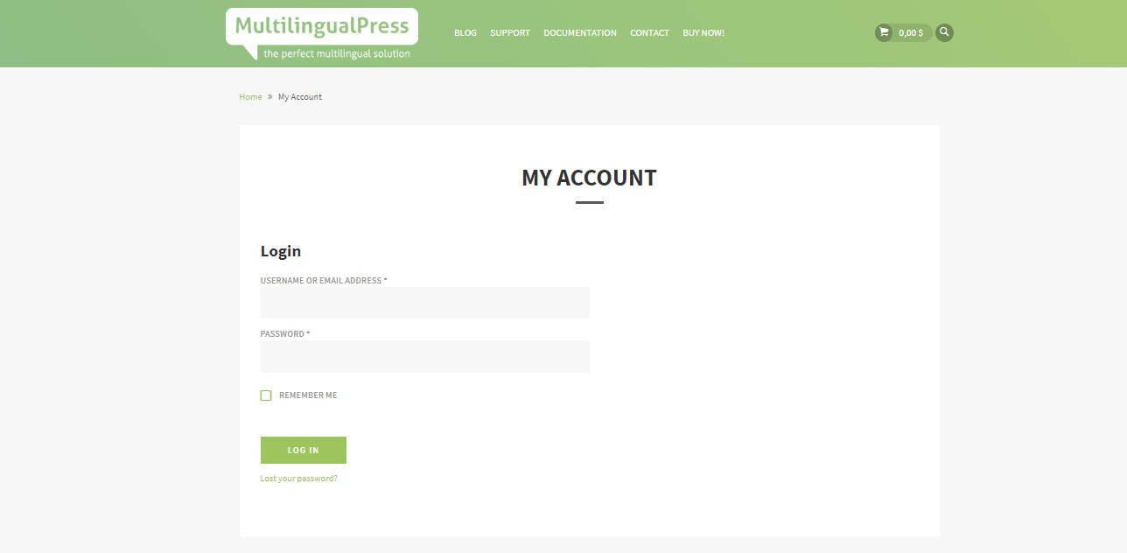
Task: Click the green Log In button
Action: click(304, 450)
